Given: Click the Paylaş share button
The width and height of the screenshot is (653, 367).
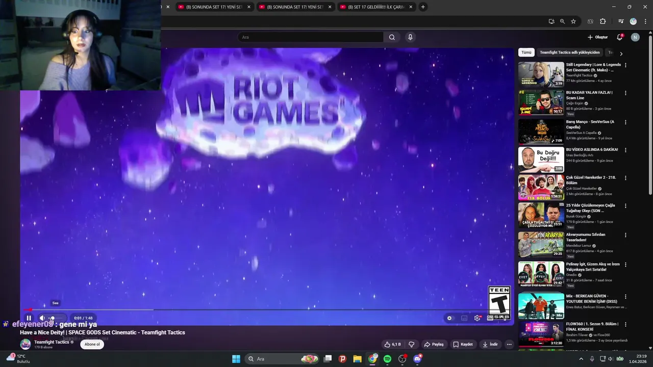Looking at the screenshot, I should [434, 345].
